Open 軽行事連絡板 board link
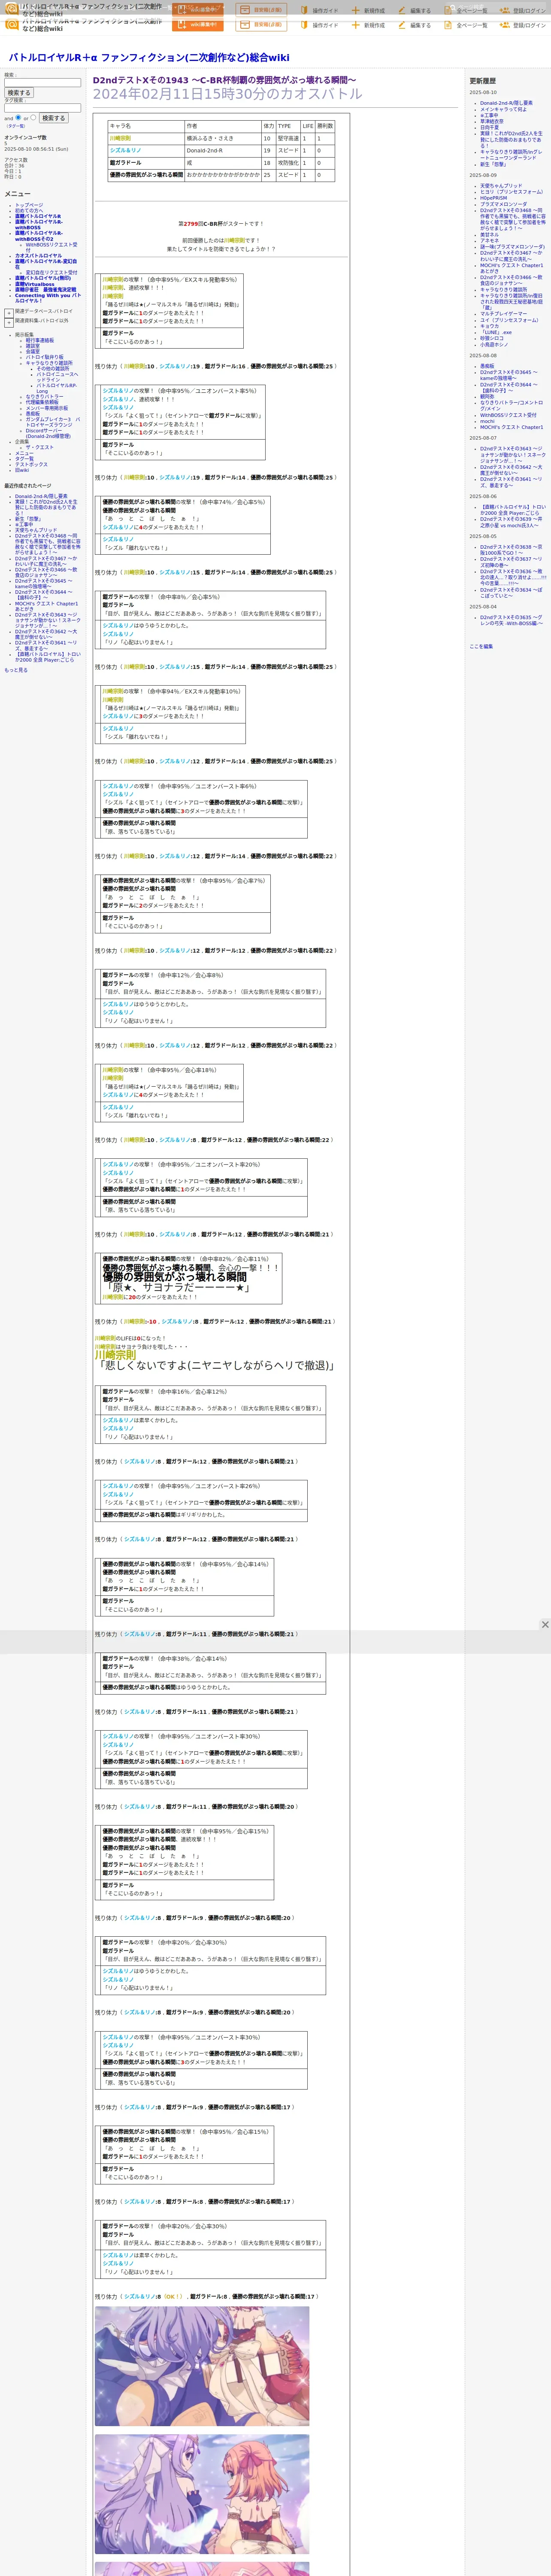The width and height of the screenshot is (551, 2576). [x=40, y=340]
